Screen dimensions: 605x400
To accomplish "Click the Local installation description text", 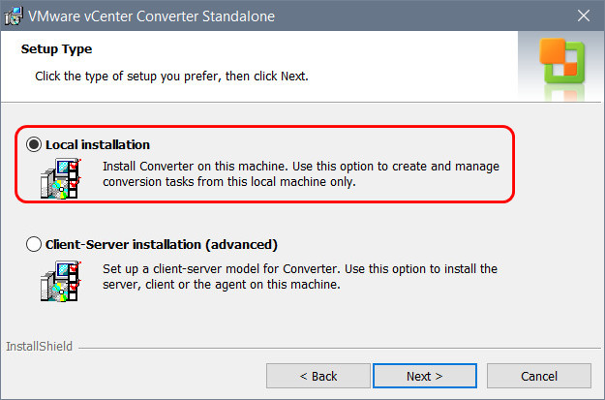I will tap(301, 173).
